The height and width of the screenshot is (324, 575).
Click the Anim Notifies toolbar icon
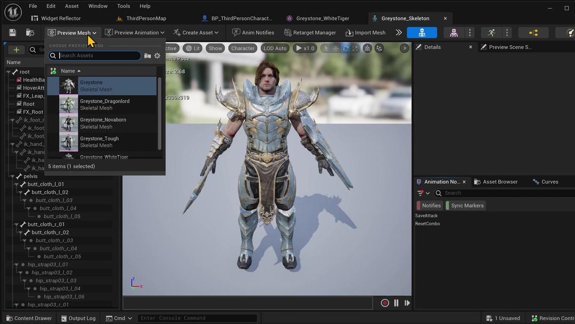(253, 32)
